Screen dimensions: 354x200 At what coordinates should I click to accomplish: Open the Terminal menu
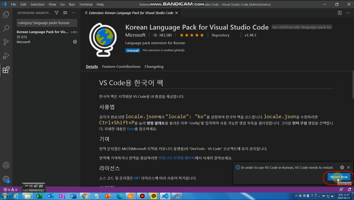coord(86,4)
